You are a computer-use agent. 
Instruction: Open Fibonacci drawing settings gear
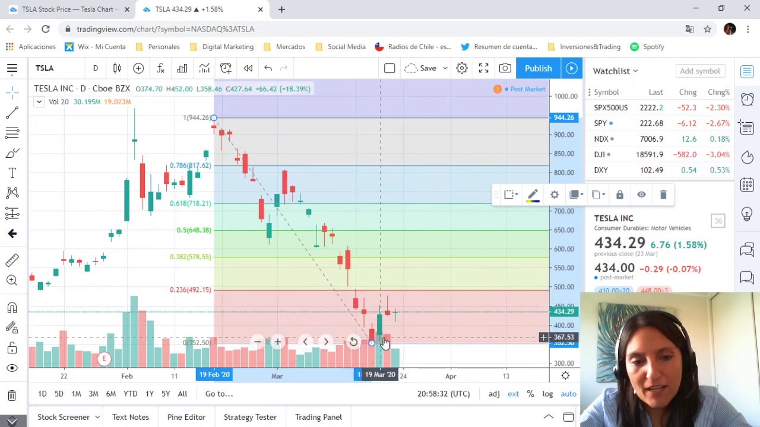point(554,195)
